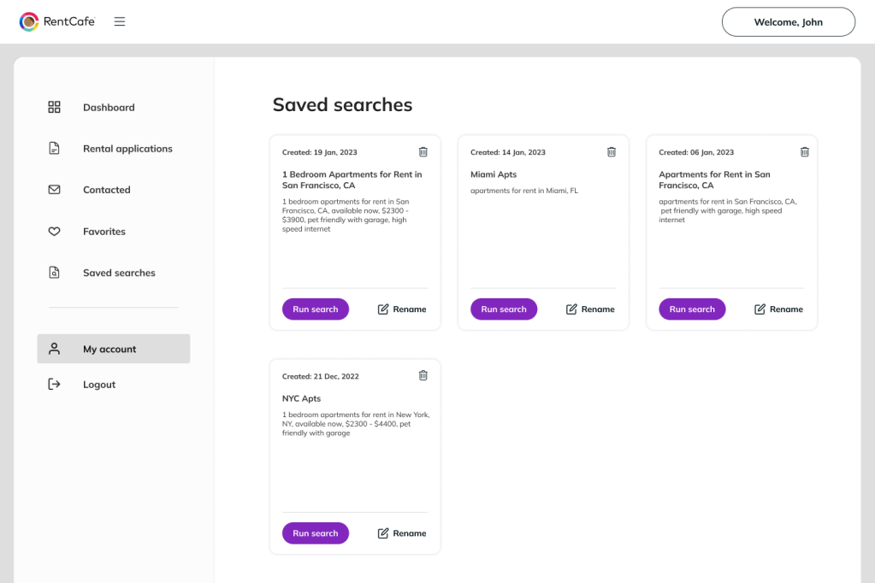Delete the 06 Jan, 2023 saved search
Image resolution: width=875 pixels, height=583 pixels.
click(x=805, y=152)
